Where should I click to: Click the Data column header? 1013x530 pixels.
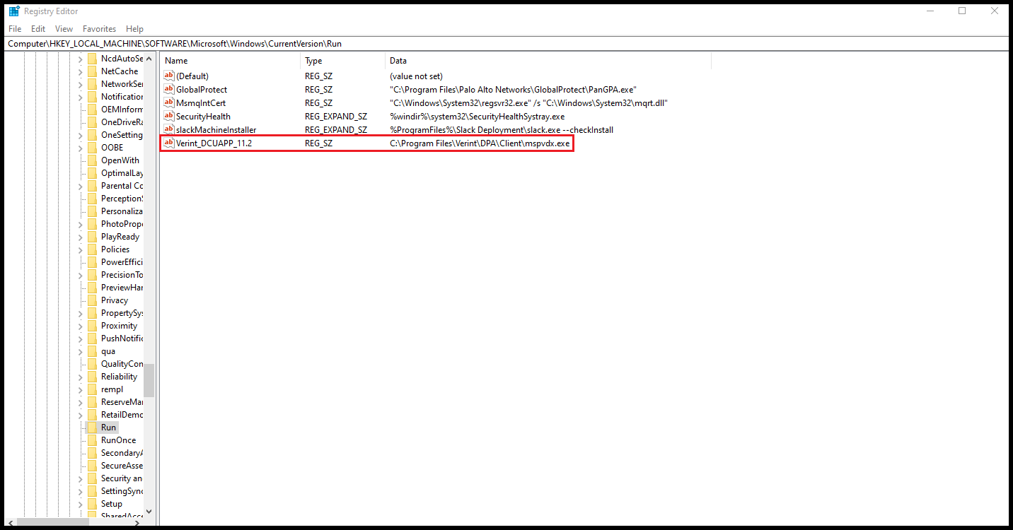click(548, 61)
